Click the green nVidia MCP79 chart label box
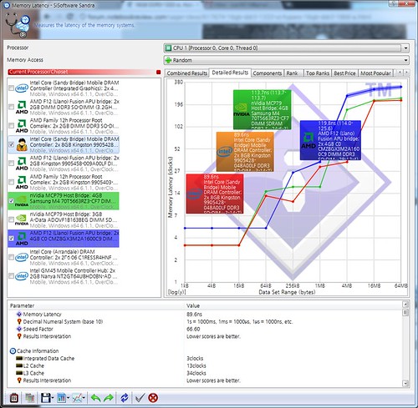The height and width of the screenshot is (408, 418). (263, 109)
